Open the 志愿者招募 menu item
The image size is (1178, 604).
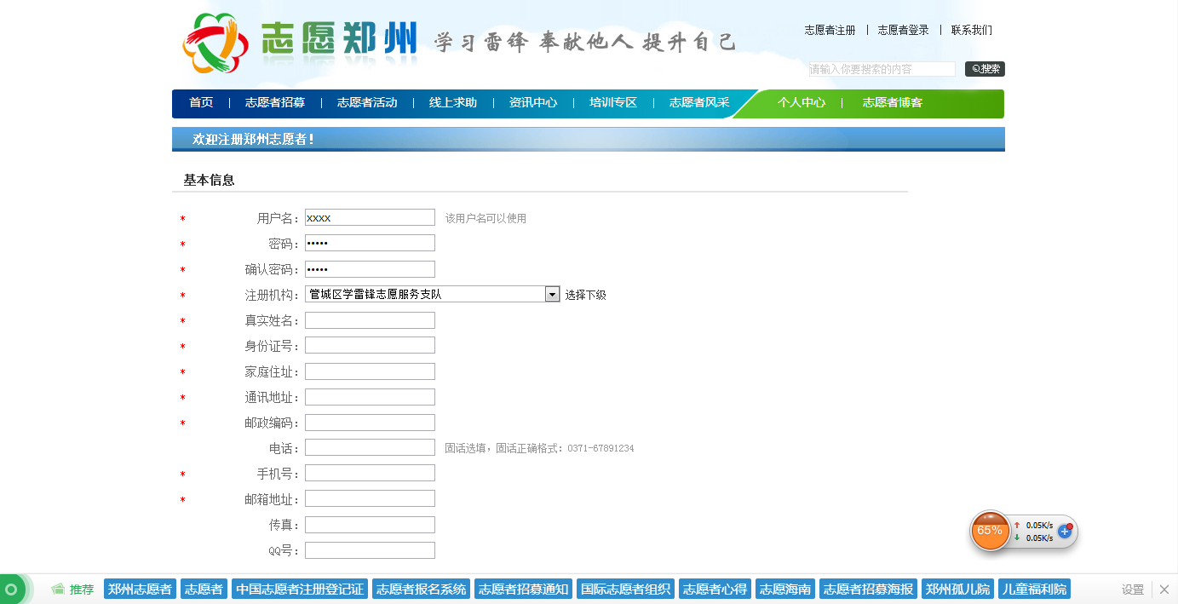[275, 103]
